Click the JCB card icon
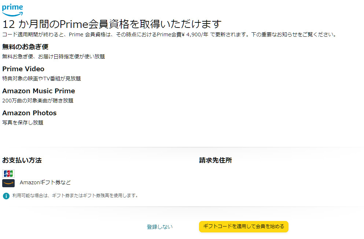 (x=8, y=173)
